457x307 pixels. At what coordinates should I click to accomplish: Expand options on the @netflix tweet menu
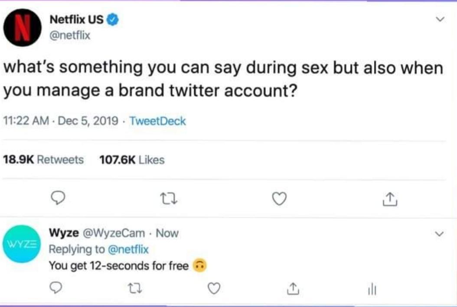click(441, 19)
